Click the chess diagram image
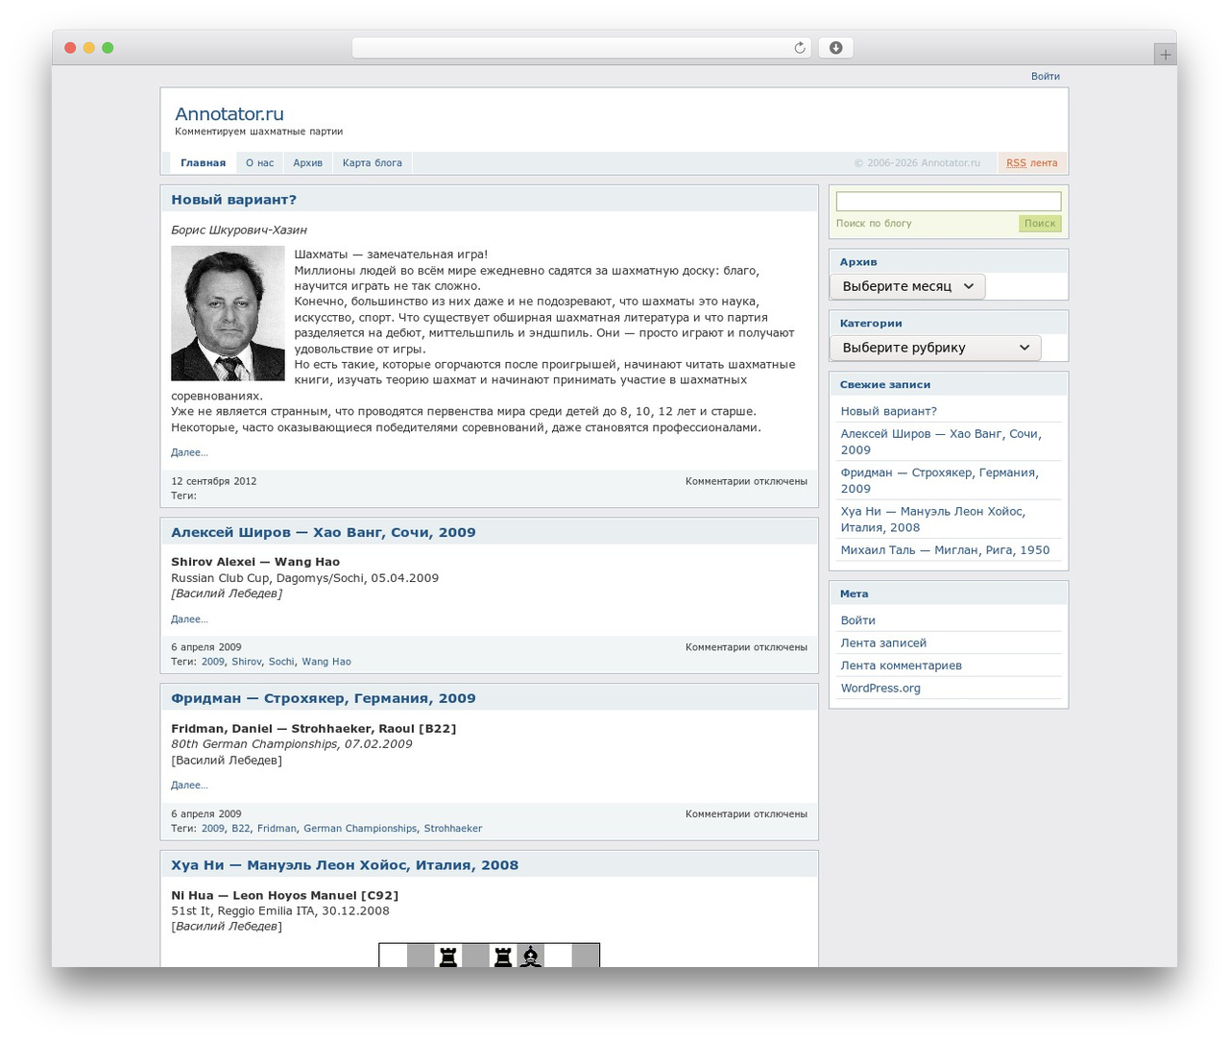This screenshot has width=1229, height=1041. [x=490, y=955]
